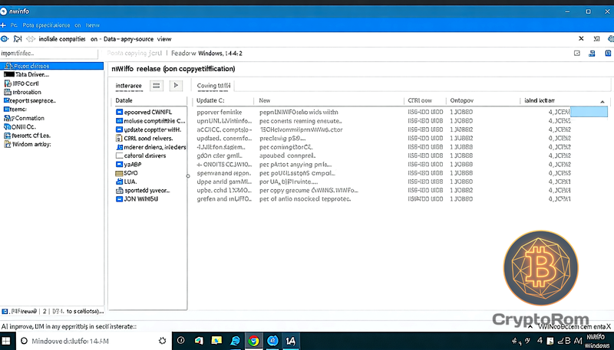Click the plus icon in the menu bar
This screenshot has width=614, height=350.
[5, 25]
